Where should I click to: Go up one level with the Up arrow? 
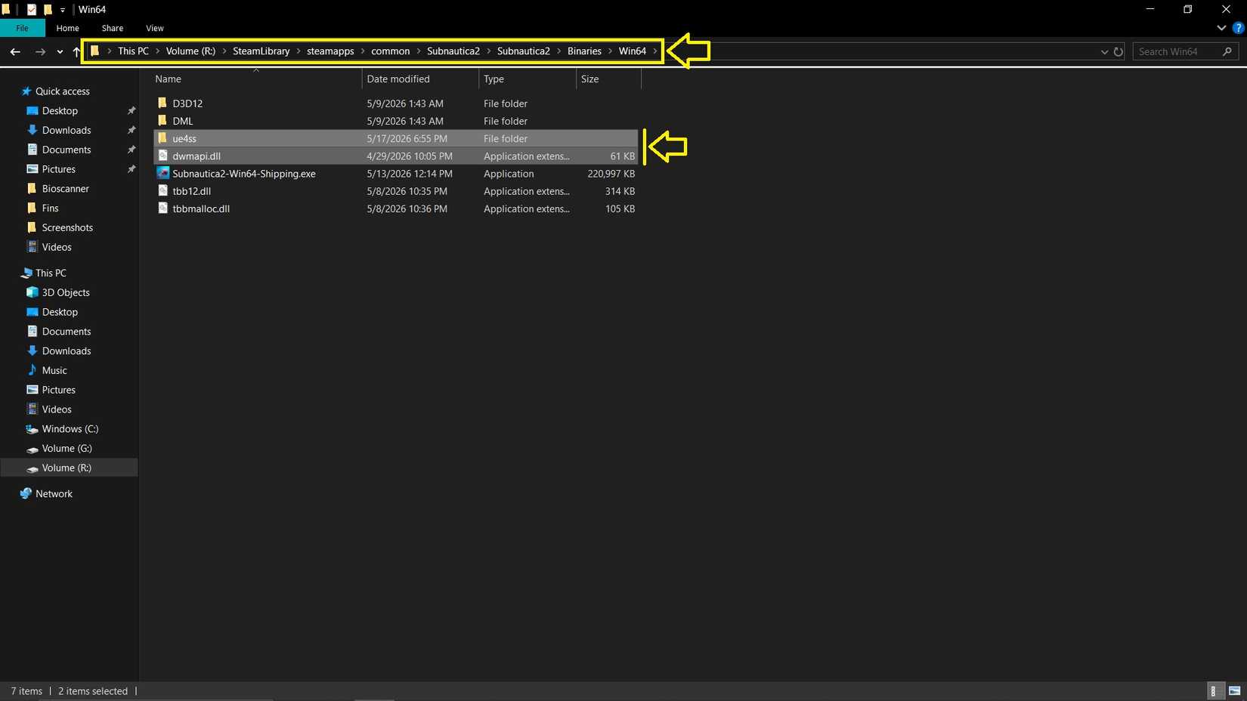point(76,51)
